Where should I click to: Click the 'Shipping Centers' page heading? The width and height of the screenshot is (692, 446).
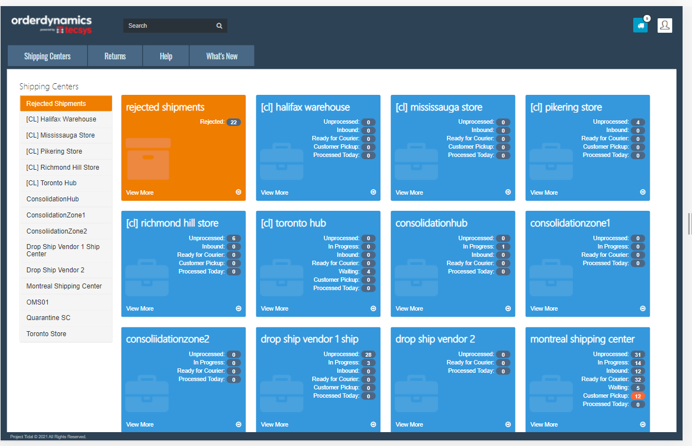49,87
